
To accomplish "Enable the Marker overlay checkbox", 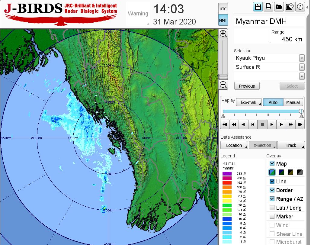I will point(272,216).
